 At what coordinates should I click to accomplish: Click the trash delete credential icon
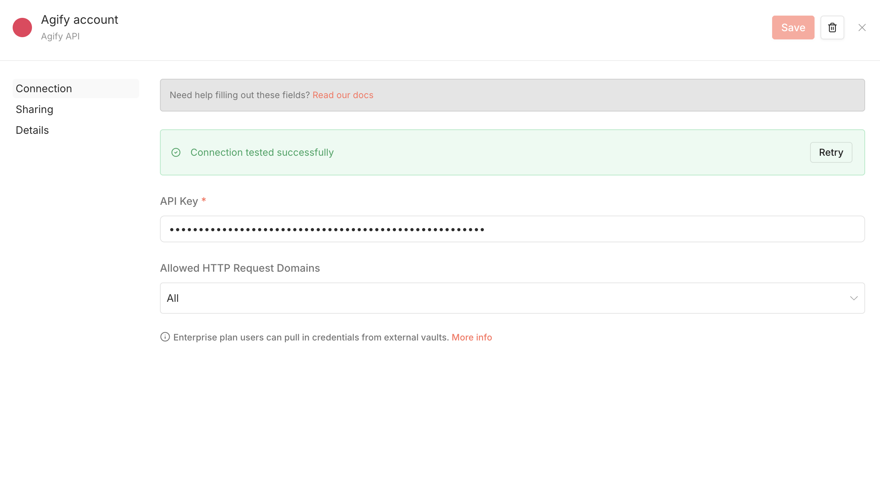[x=832, y=28]
